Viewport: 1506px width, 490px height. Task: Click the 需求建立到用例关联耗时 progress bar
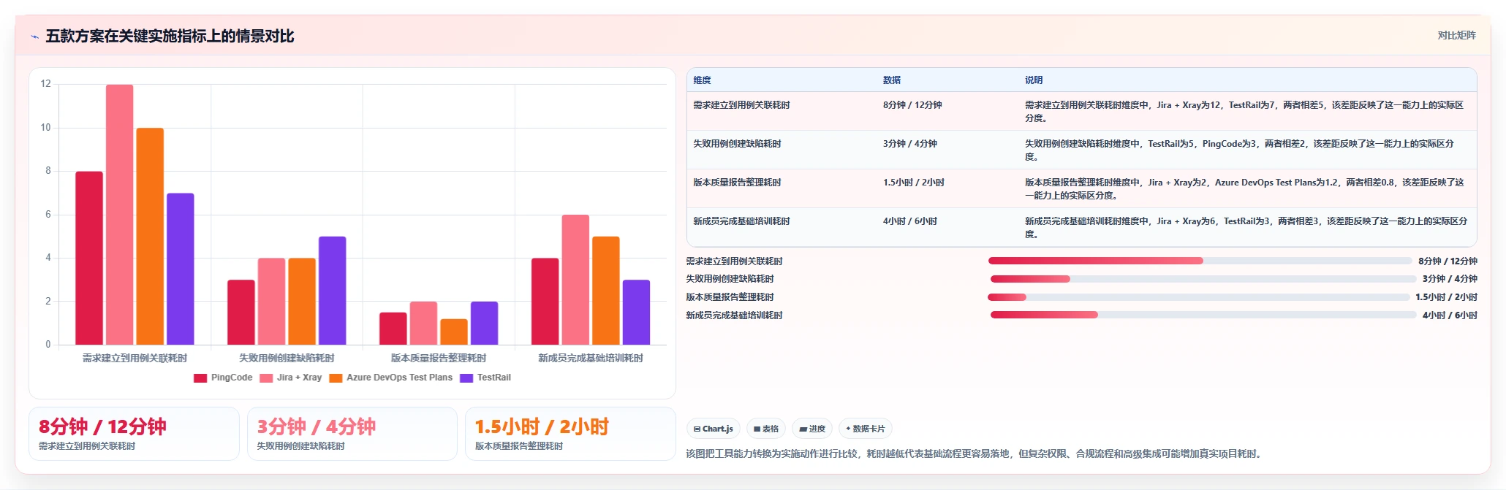point(1200,261)
